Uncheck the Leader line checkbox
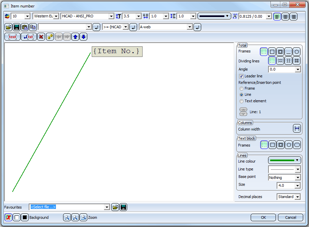309x227 pixels. click(x=241, y=76)
